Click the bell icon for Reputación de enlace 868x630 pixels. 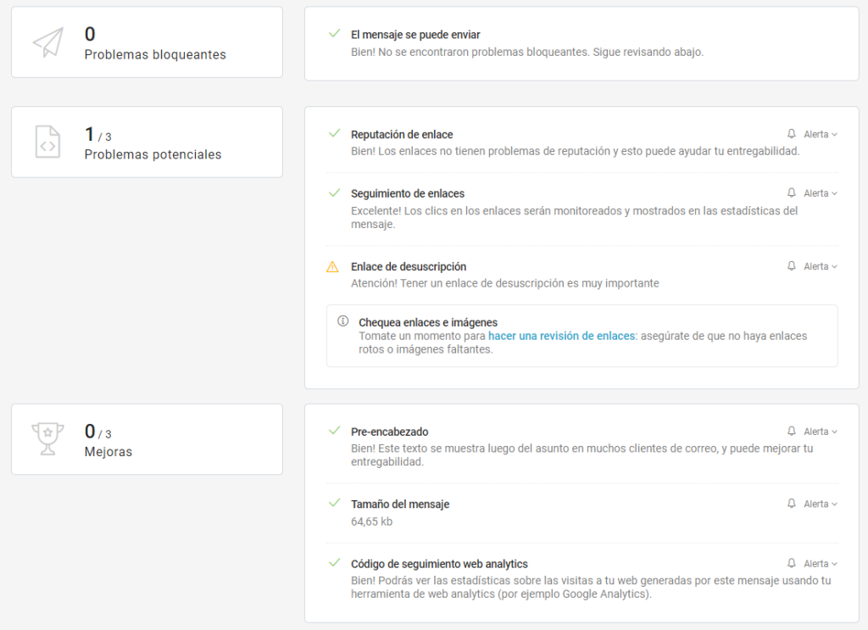click(792, 134)
